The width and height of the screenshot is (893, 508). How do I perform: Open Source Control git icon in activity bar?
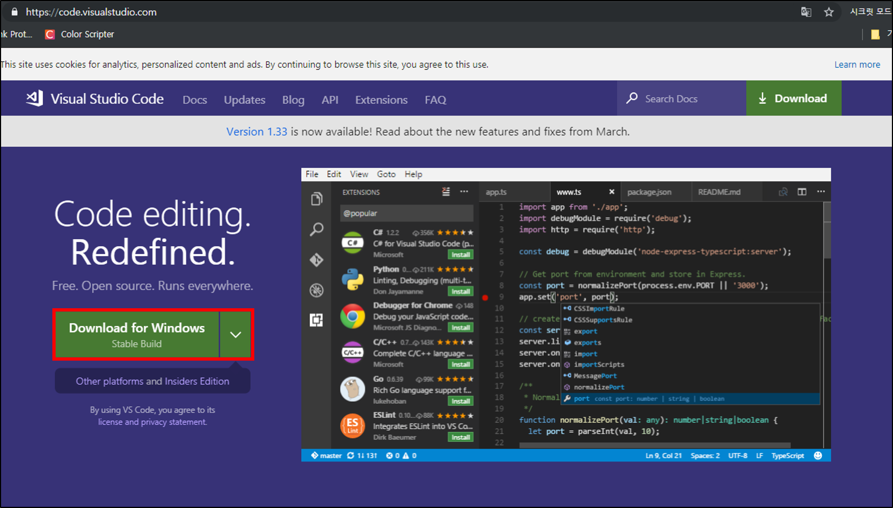click(316, 260)
